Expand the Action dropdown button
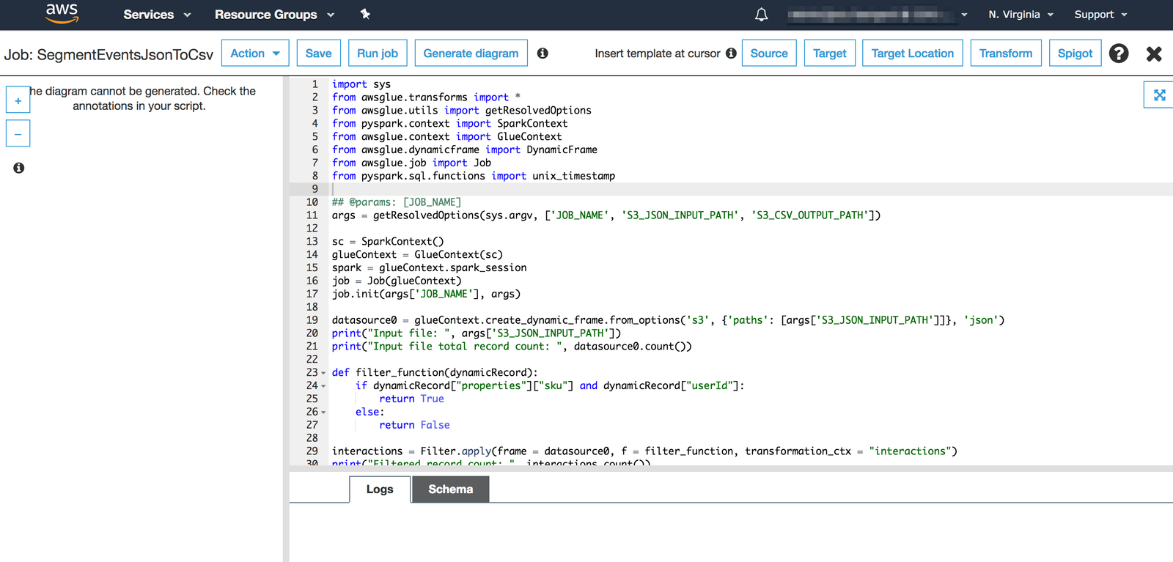The height and width of the screenshot is (562, 1173). click(255, 53)
